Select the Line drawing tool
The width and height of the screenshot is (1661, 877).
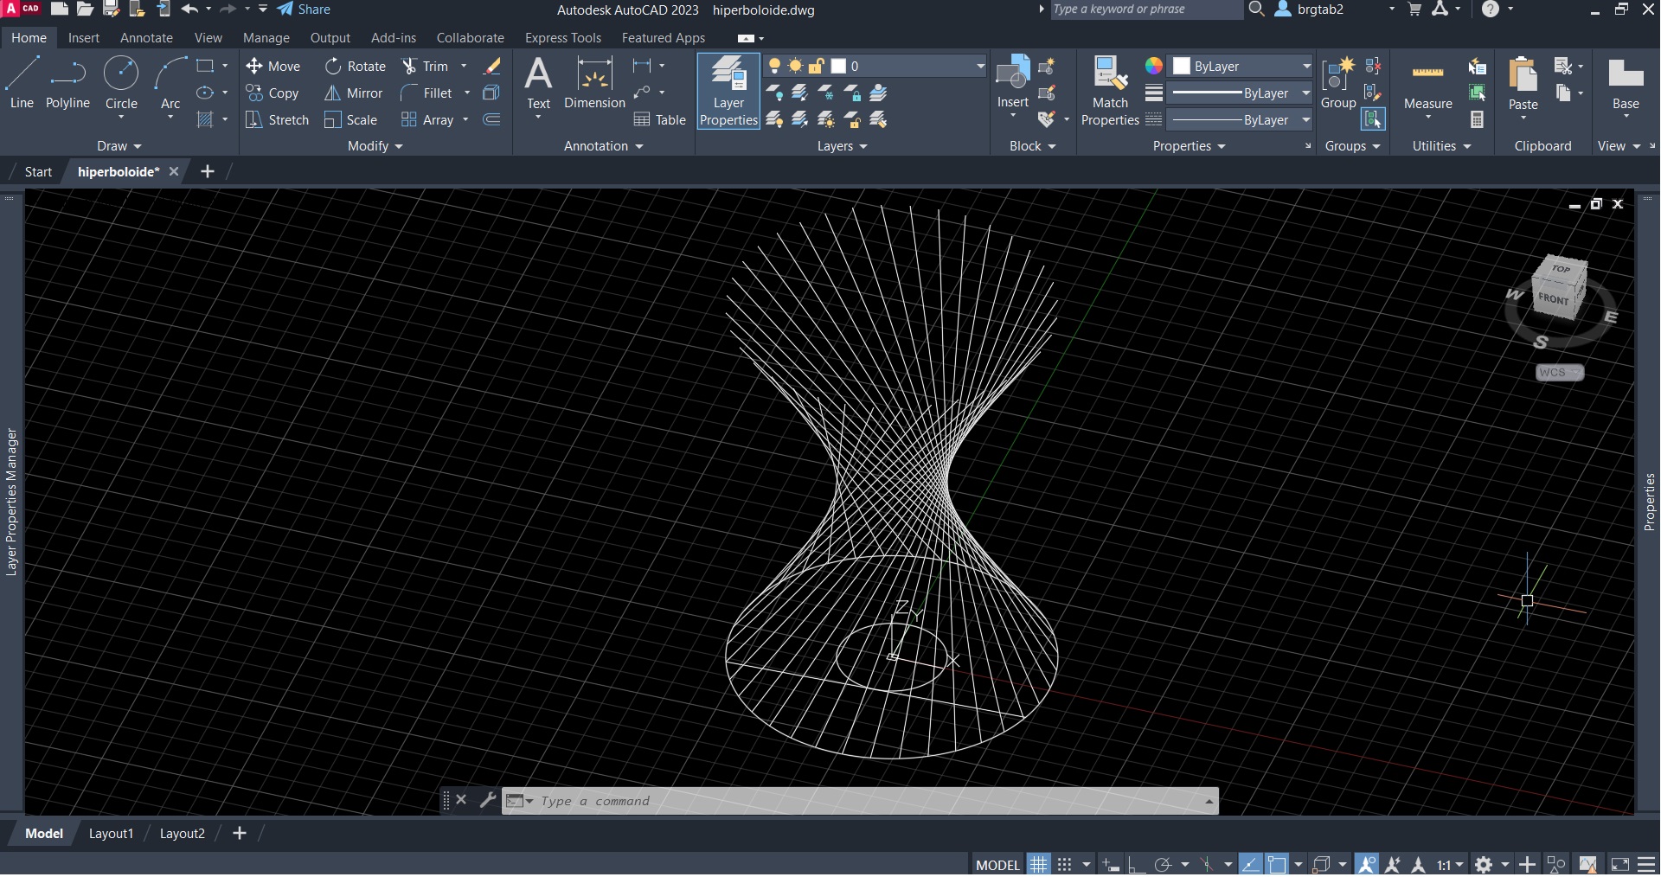[22, 83]
